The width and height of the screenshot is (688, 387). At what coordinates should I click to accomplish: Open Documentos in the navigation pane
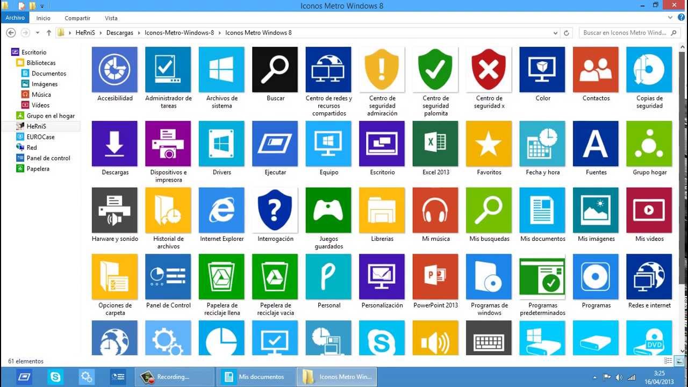tap(49, 74)
